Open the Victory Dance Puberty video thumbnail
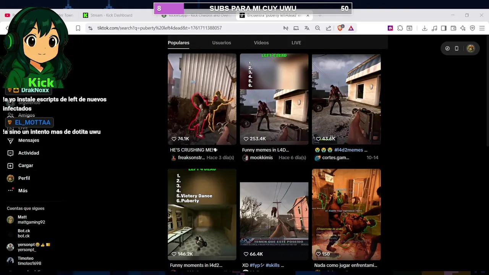Screen dimensions: 489x275 [x=202, y=214]
